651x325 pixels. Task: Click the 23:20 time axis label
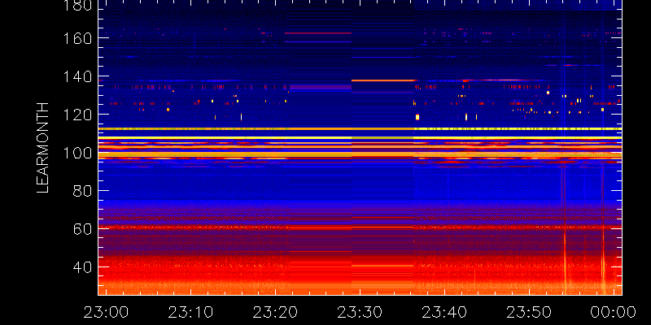(x=275, y=312)
